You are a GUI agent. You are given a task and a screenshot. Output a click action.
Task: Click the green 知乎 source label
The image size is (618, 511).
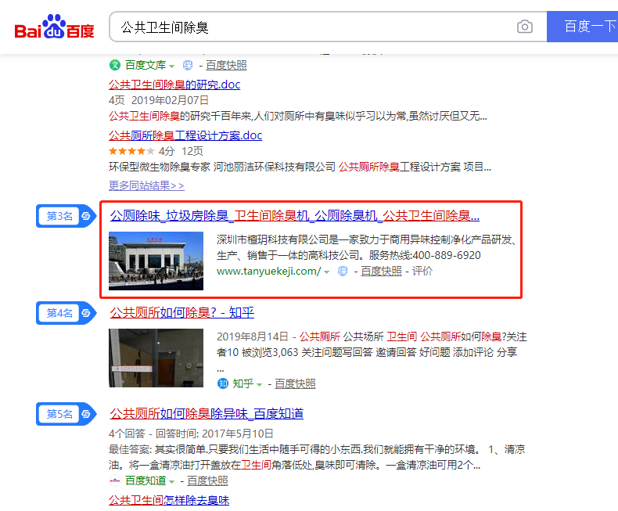tap(243, 383)
